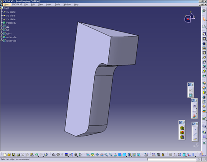The height and width of the screenshot is (162, 207).
Task: Click the Axis System icon
Action: [175, 155]
